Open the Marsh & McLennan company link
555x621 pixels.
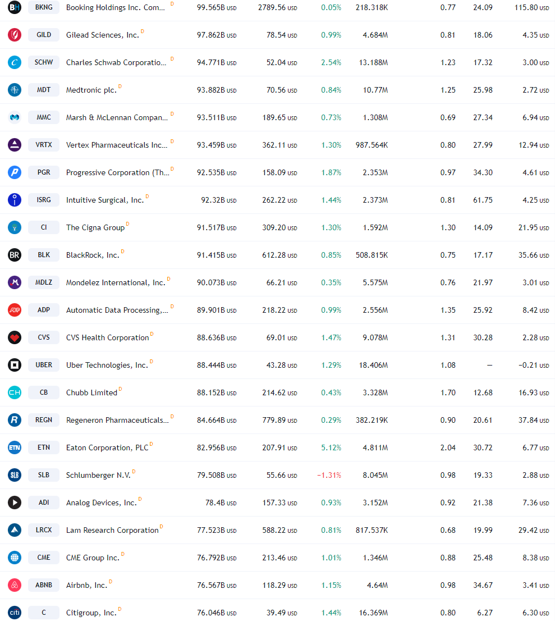[x=117, y=117]
